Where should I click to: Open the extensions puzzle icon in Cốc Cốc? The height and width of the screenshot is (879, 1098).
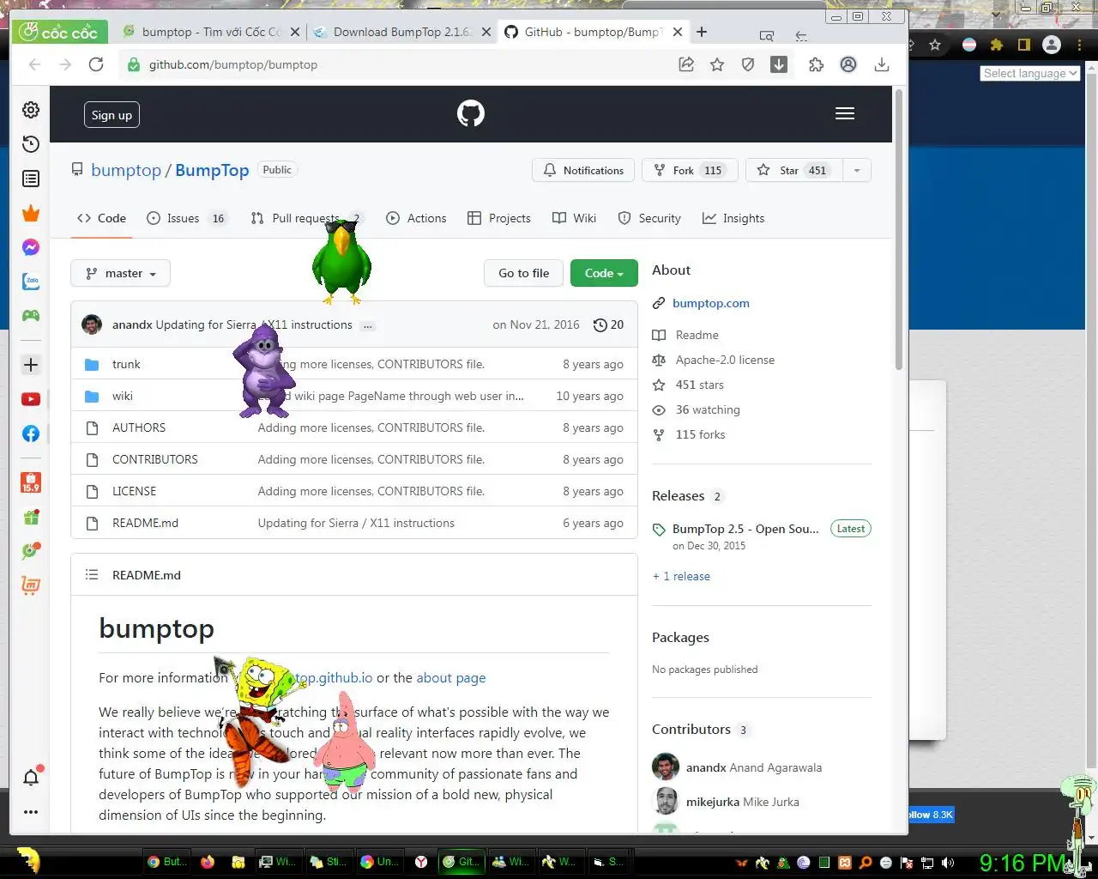tap(817, 64)
